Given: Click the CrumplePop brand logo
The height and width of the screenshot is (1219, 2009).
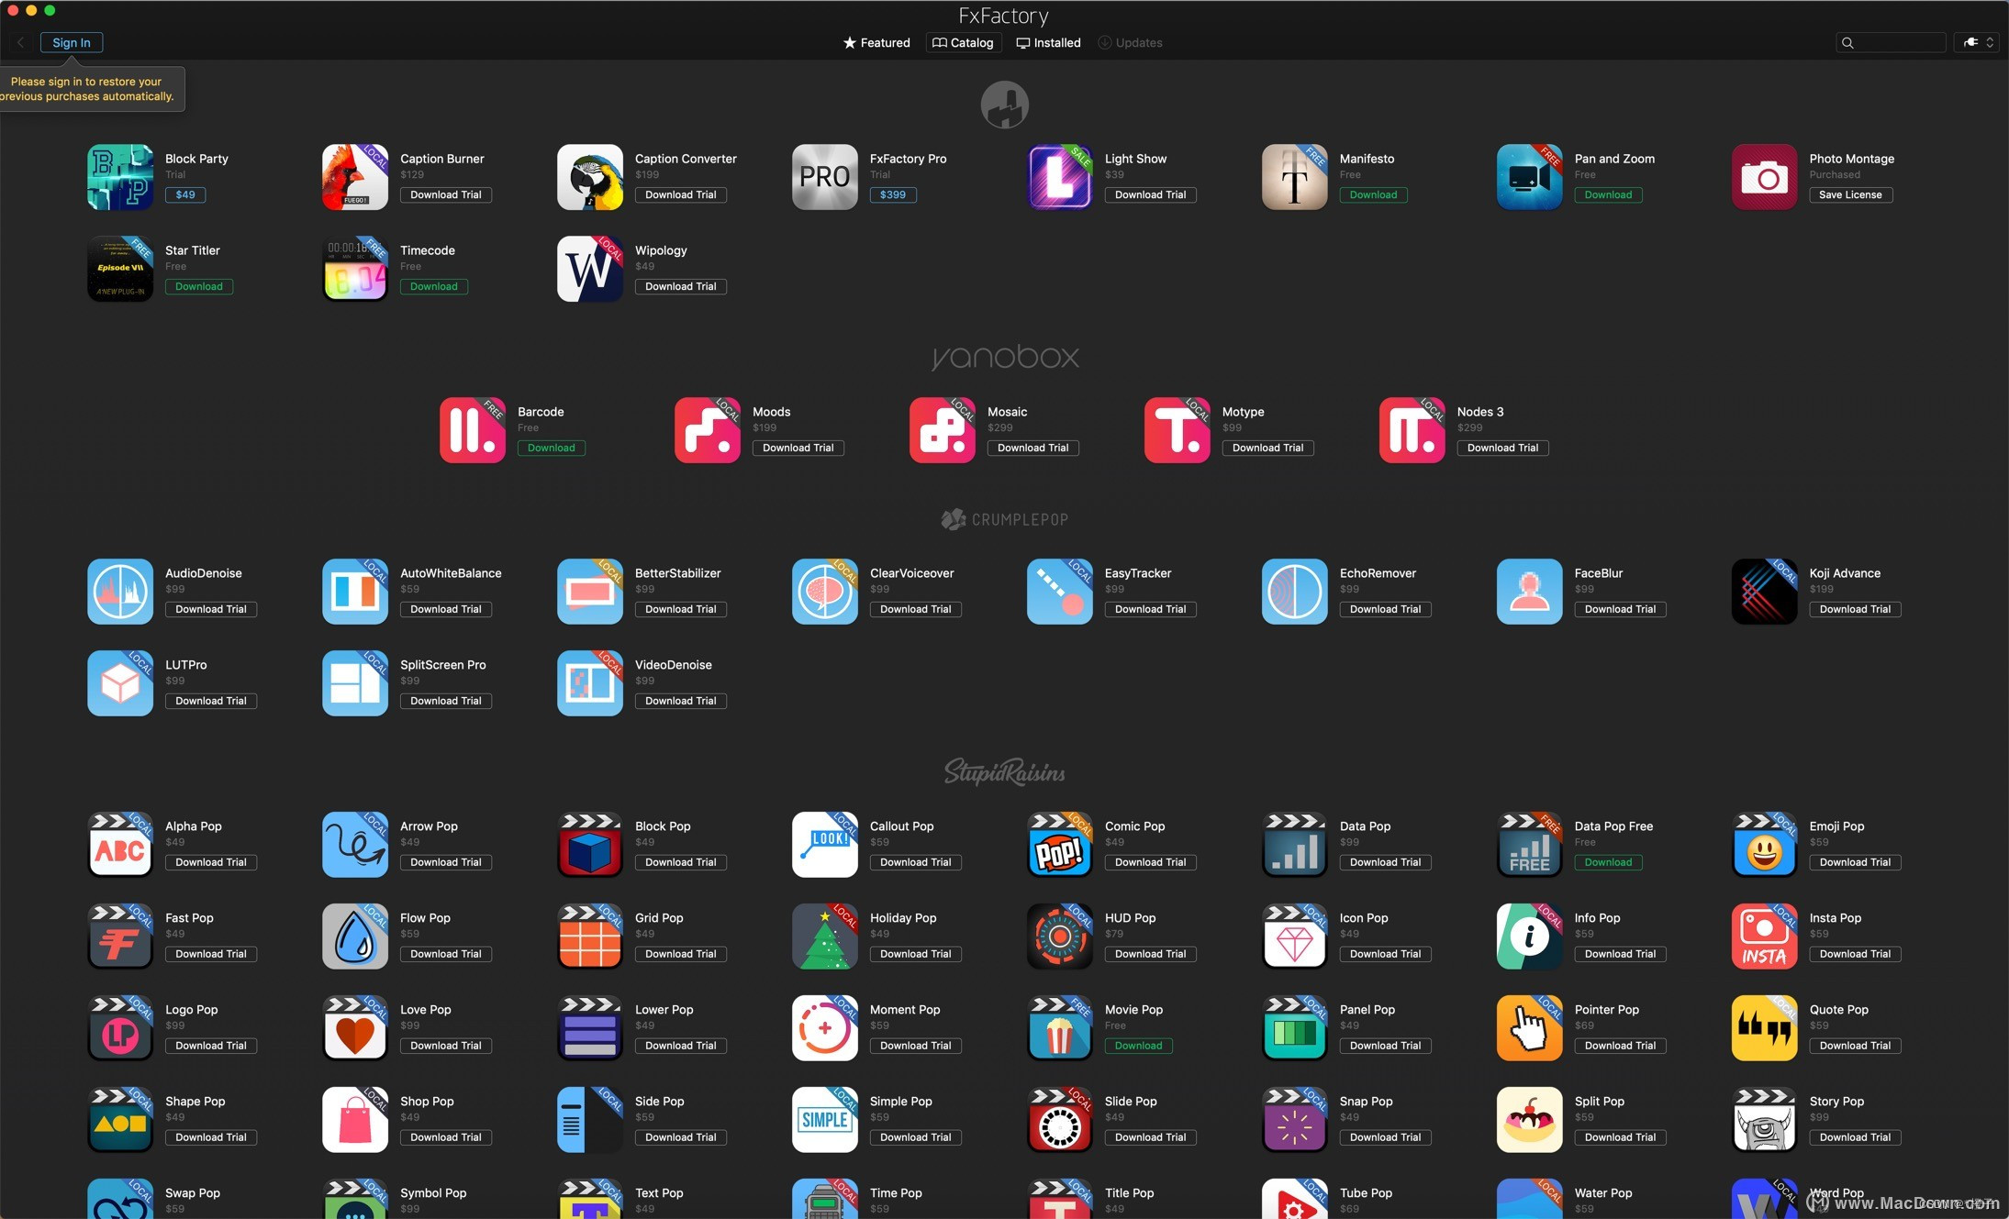Looking at the screenshot, I should pos(1005,519).
